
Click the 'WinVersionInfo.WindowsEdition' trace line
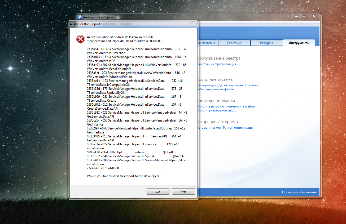click(x=110, y=77)
